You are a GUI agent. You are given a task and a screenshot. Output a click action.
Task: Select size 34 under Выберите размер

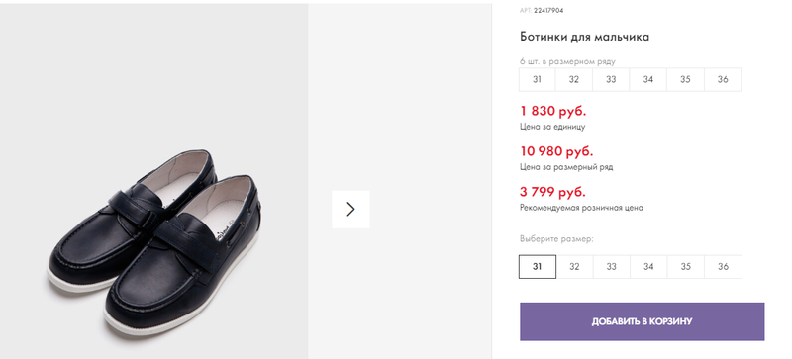648,267
